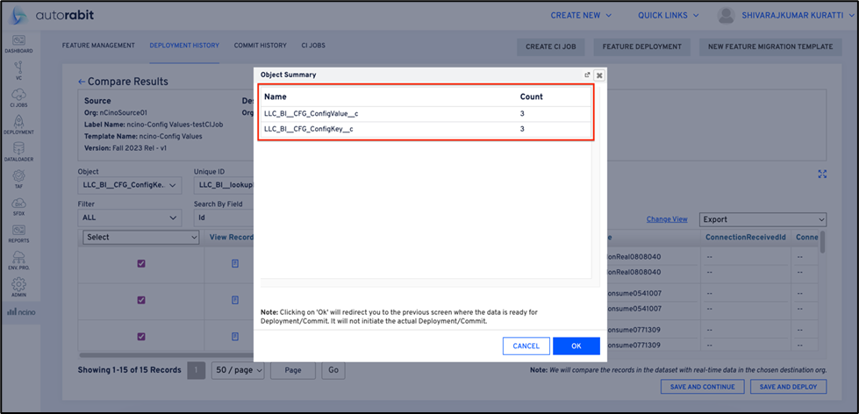Click the Change View link
859x414 pixels.
[667, 219]
